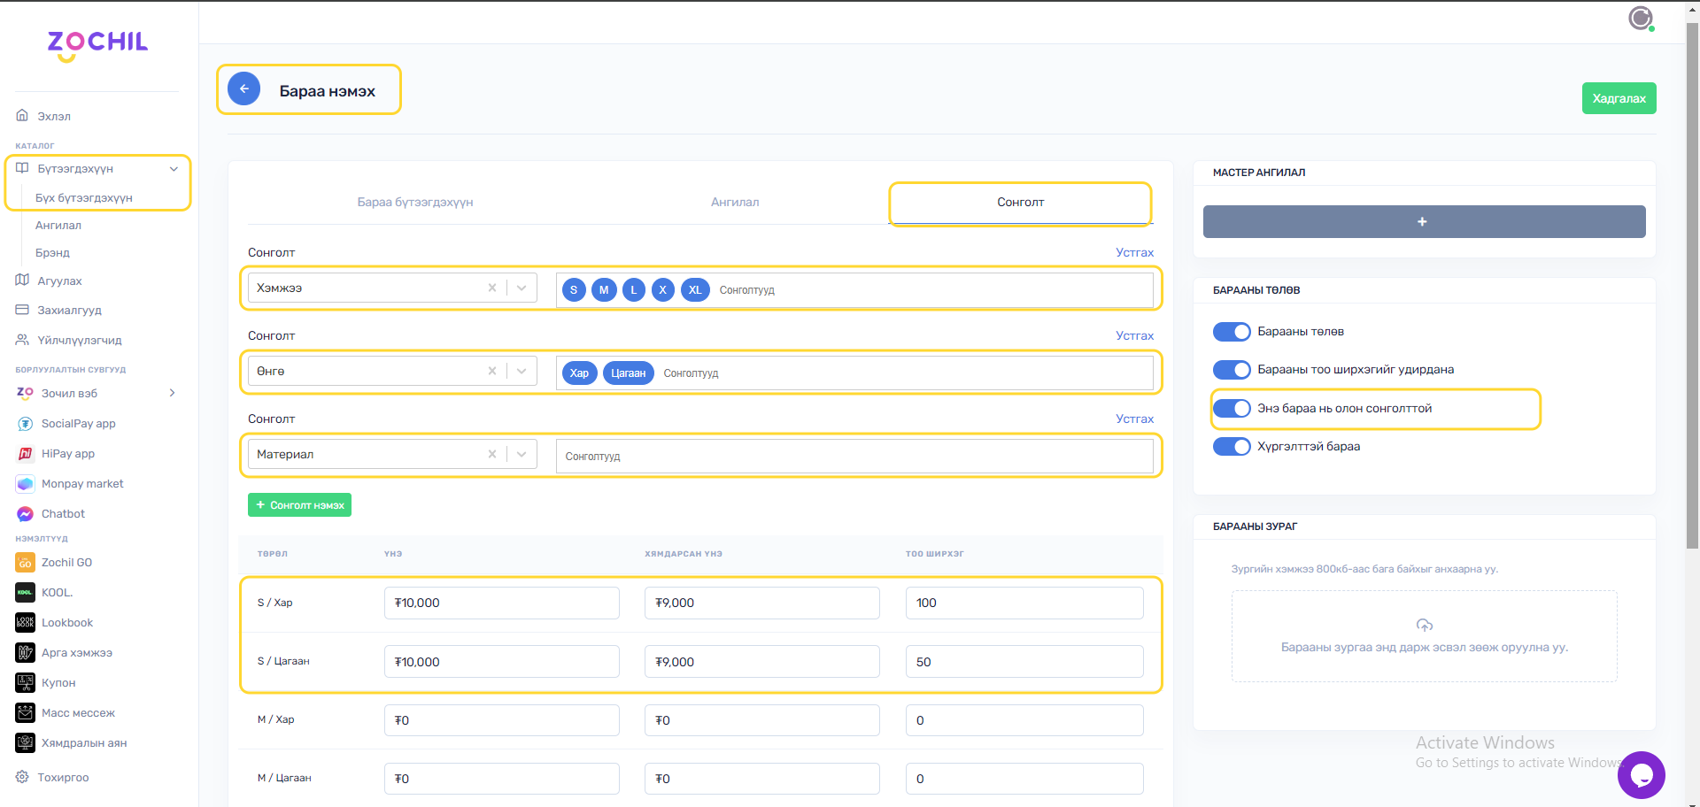
Task: Disable Энэ бараа нь олон сонголттой
Action: pyautogui.click(x=1231, y=409)
